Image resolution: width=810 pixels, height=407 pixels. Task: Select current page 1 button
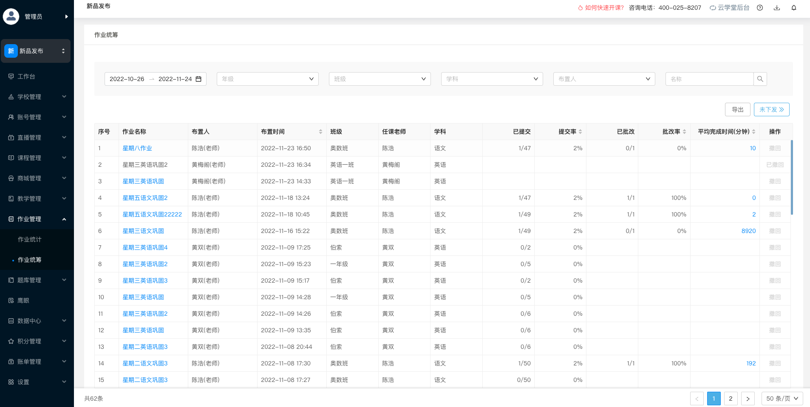714,399
